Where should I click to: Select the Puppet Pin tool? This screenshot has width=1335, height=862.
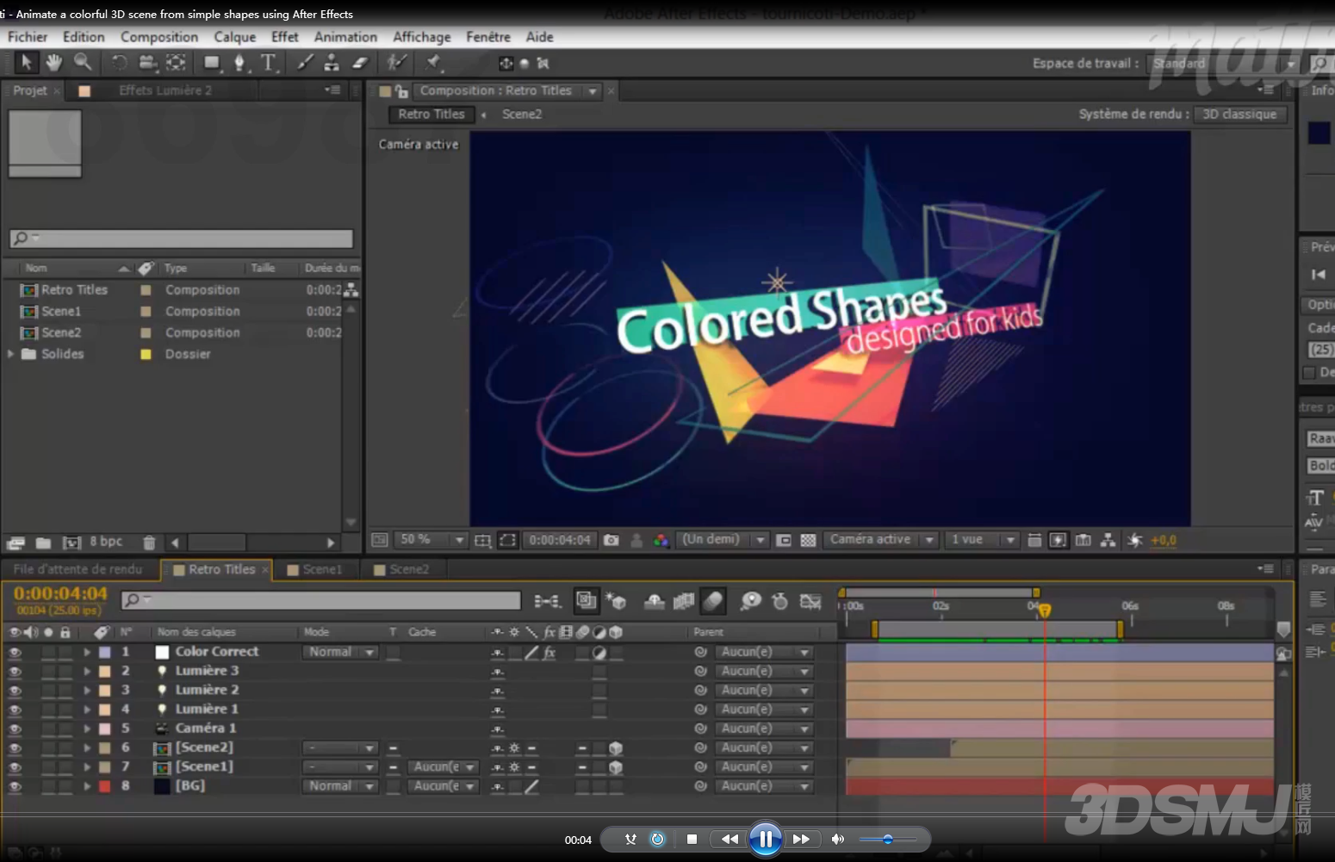pos(433,62)
